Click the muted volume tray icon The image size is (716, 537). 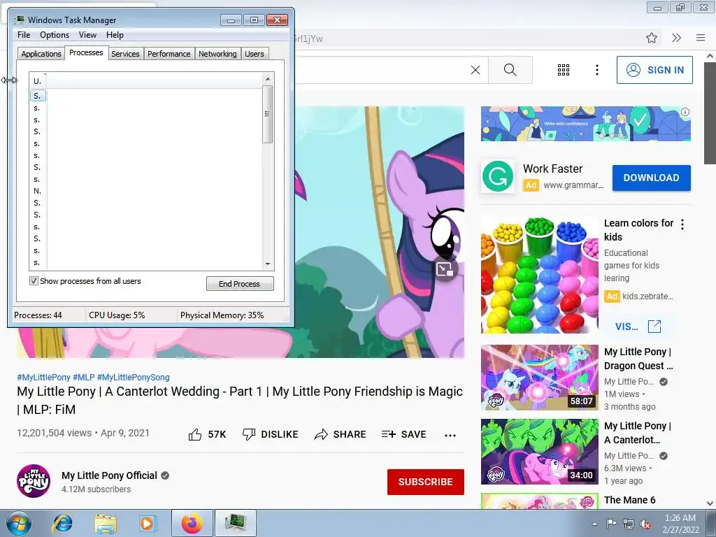(645, 524)
